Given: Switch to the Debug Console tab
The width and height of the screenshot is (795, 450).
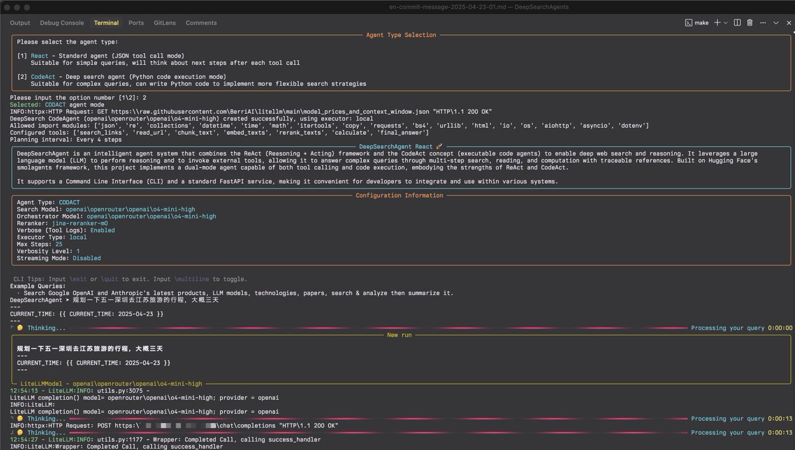Looking at the screenshot, I should pos(62,22).
